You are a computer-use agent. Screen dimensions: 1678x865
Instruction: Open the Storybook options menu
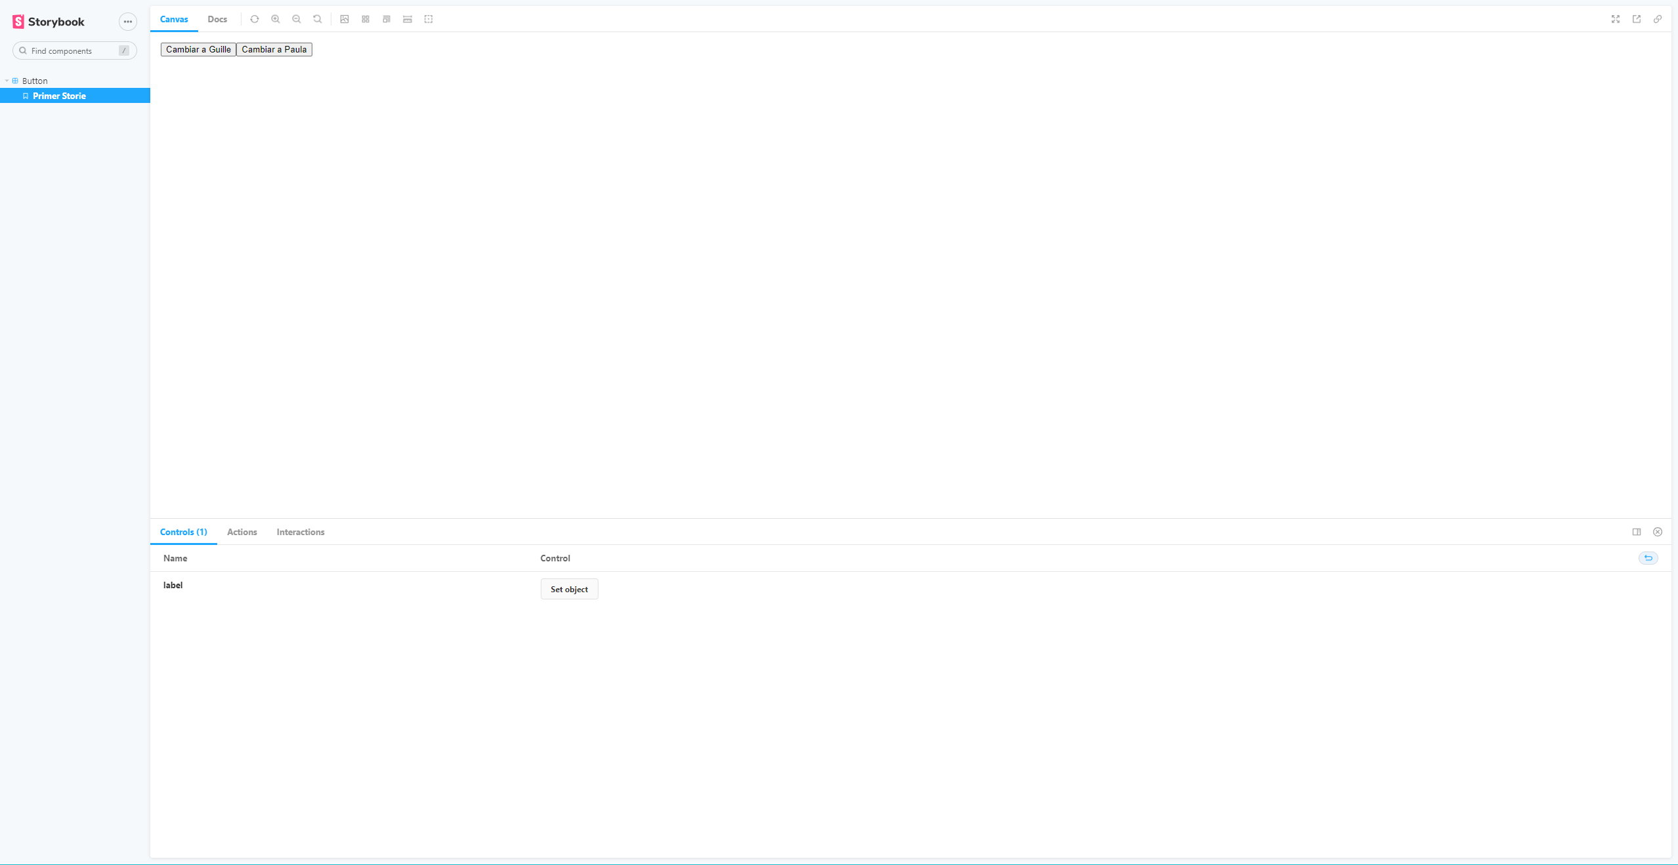click(127, 22)
